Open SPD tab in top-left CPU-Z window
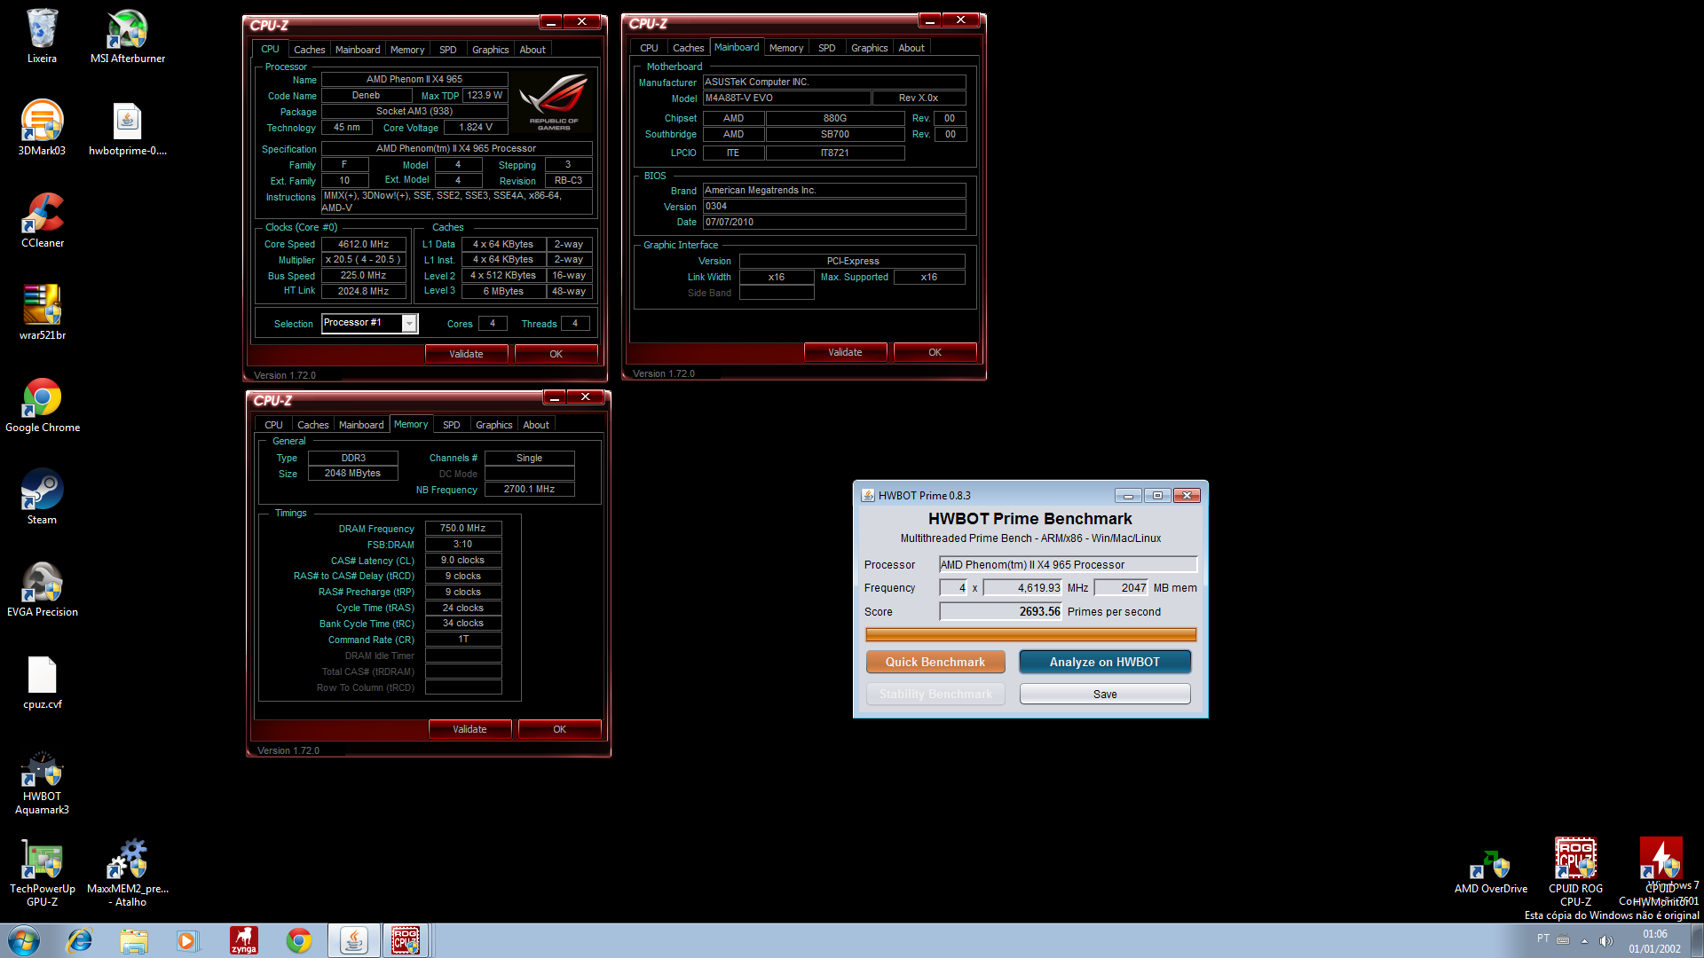 (448, 50)
